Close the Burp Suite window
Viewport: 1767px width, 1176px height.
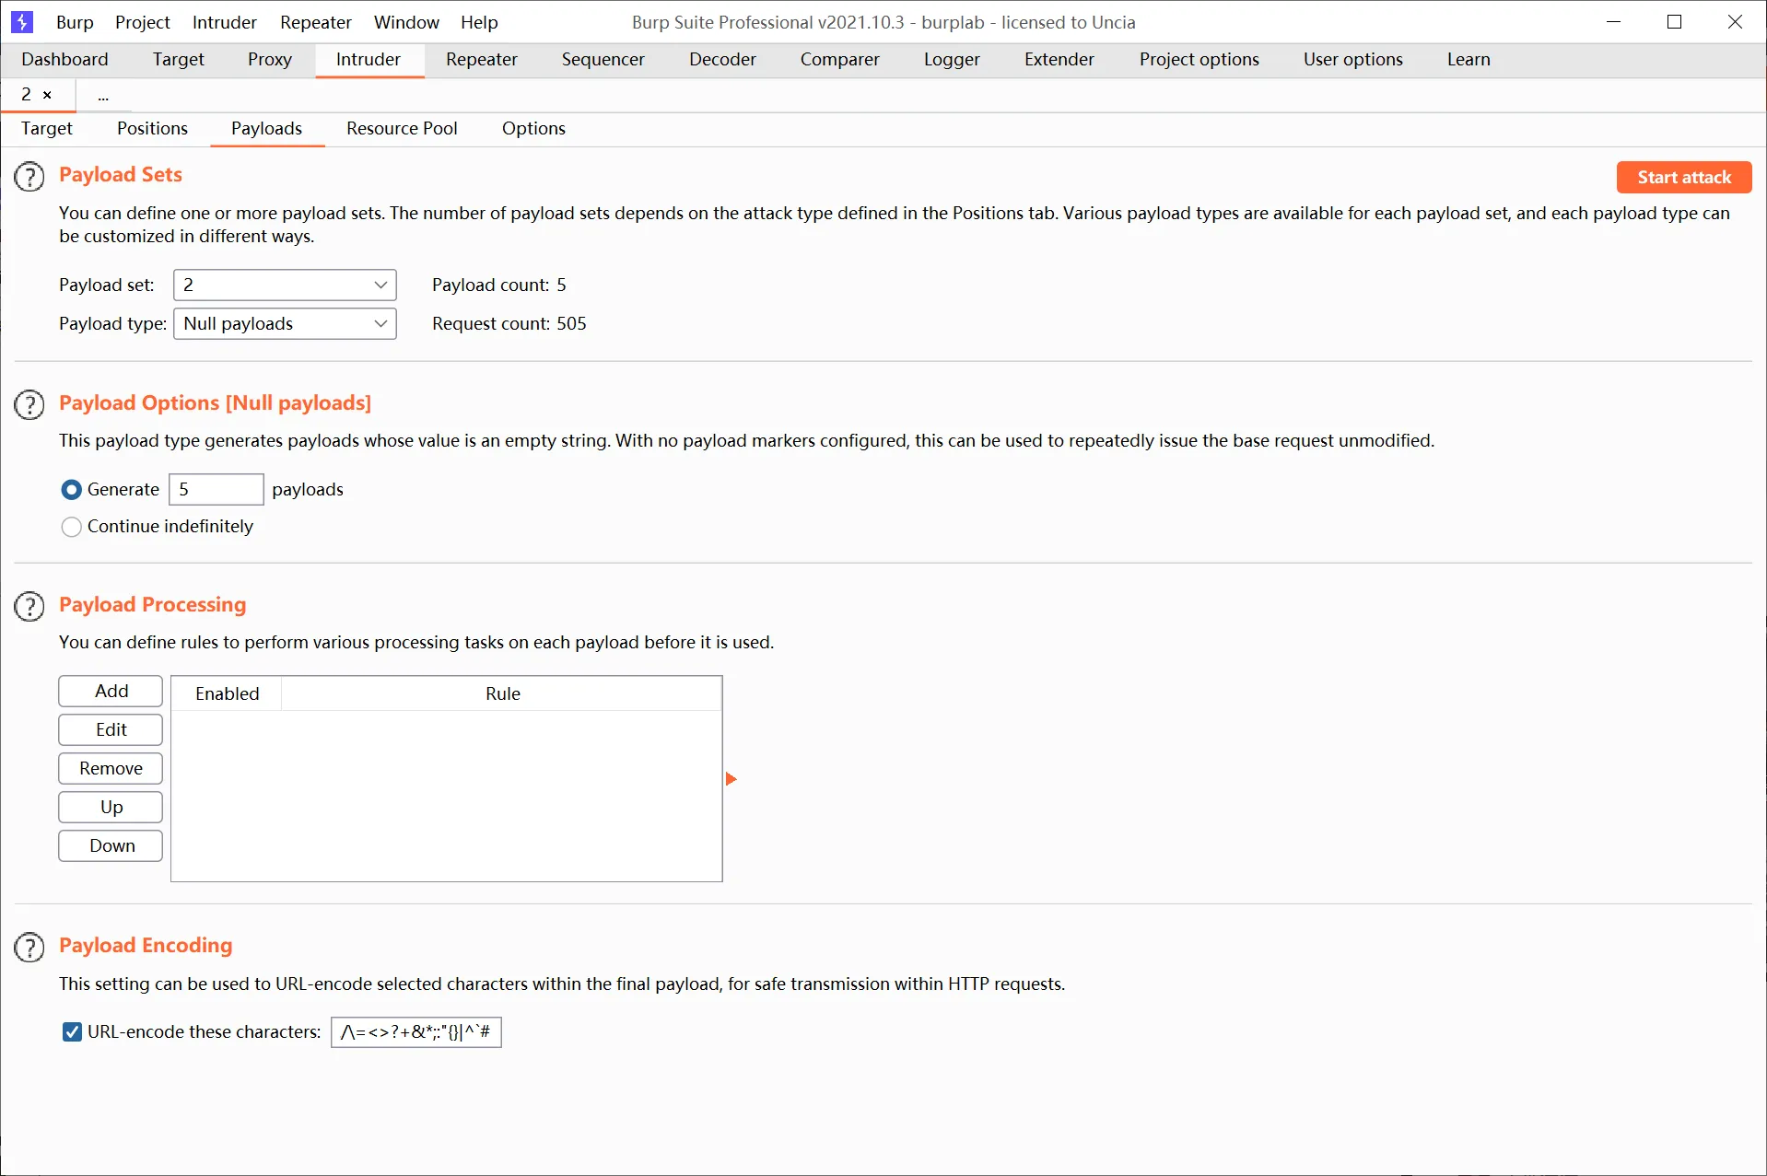coord(1735,22)
